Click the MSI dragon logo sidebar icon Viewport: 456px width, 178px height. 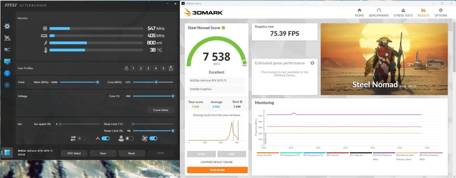(x=7, y=38)
